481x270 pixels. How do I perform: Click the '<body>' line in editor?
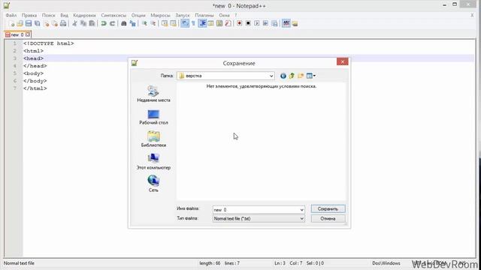33,73
